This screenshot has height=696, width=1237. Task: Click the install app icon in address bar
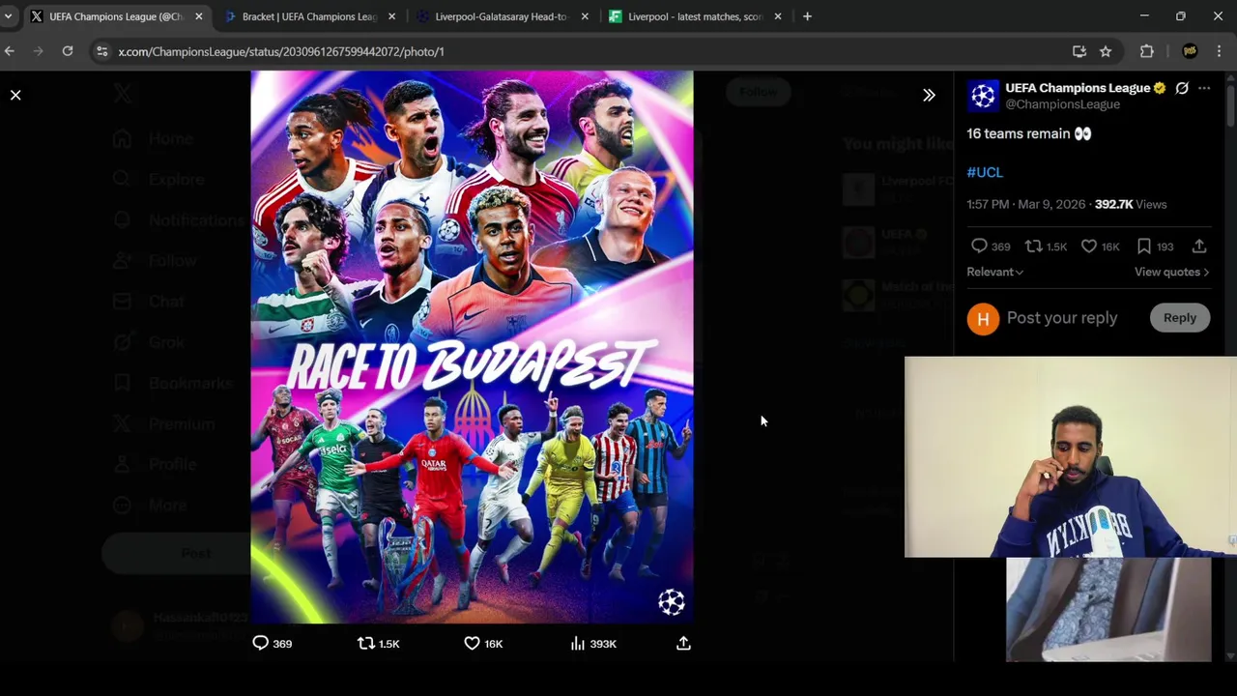tap(1079, 51)
